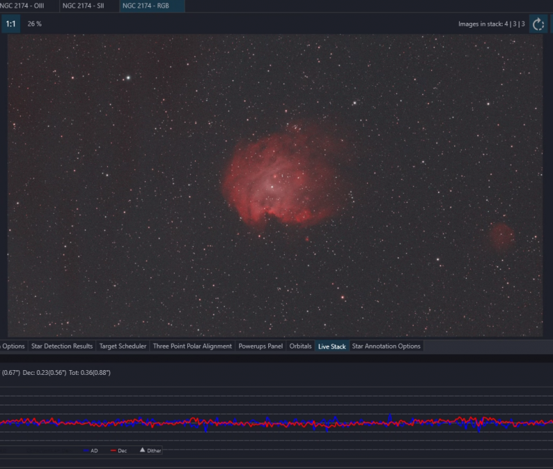Click the stacked Monkey Head Nebula image
This screenshot has height=469, width=553.
point(275,185)
